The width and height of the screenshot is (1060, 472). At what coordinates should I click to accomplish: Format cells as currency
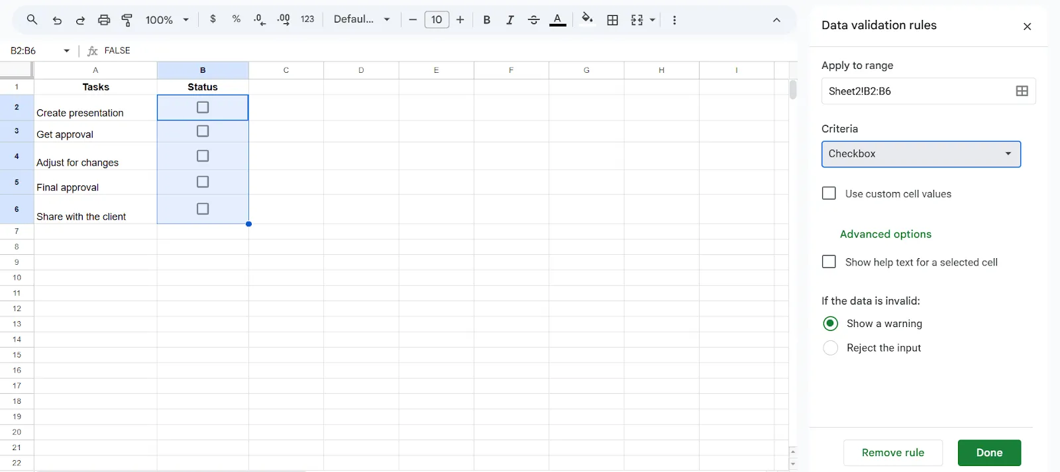pos(213,19)
